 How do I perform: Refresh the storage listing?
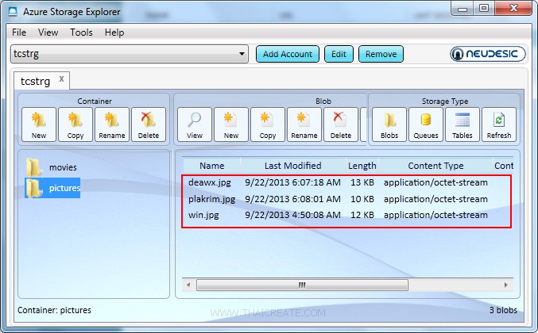499,124
